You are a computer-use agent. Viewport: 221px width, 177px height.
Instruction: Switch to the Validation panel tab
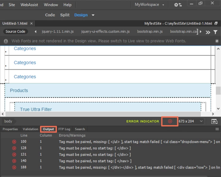pyautogui.click(x=30, y=129)
